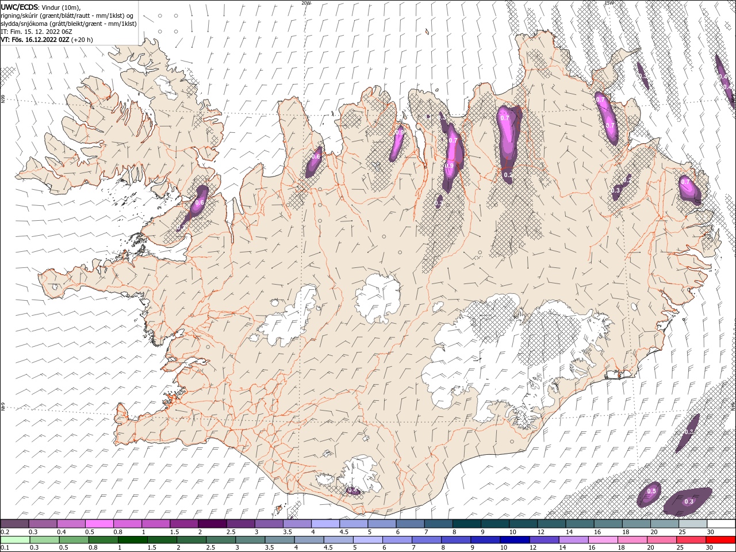Select the 16 light pink swatch in lower row
Image resolution: width=736 pixels, height=552 pixels.
point(603,540)
